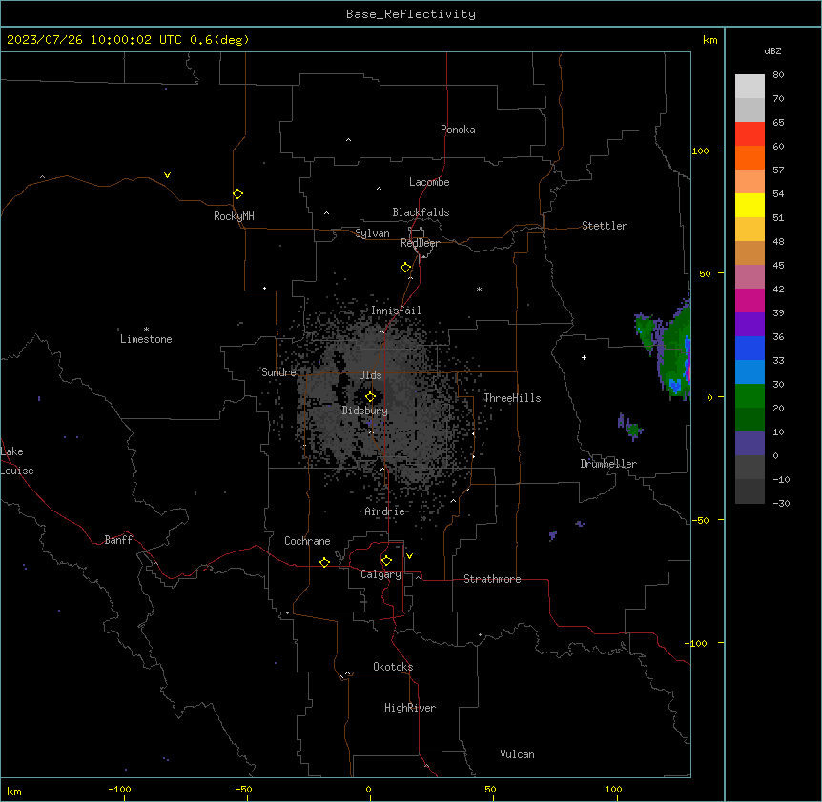Pick the dark orange swatch below red

click(750, 157)
